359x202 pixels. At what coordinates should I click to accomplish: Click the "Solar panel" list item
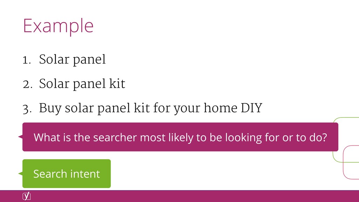(x=72, y=60)
